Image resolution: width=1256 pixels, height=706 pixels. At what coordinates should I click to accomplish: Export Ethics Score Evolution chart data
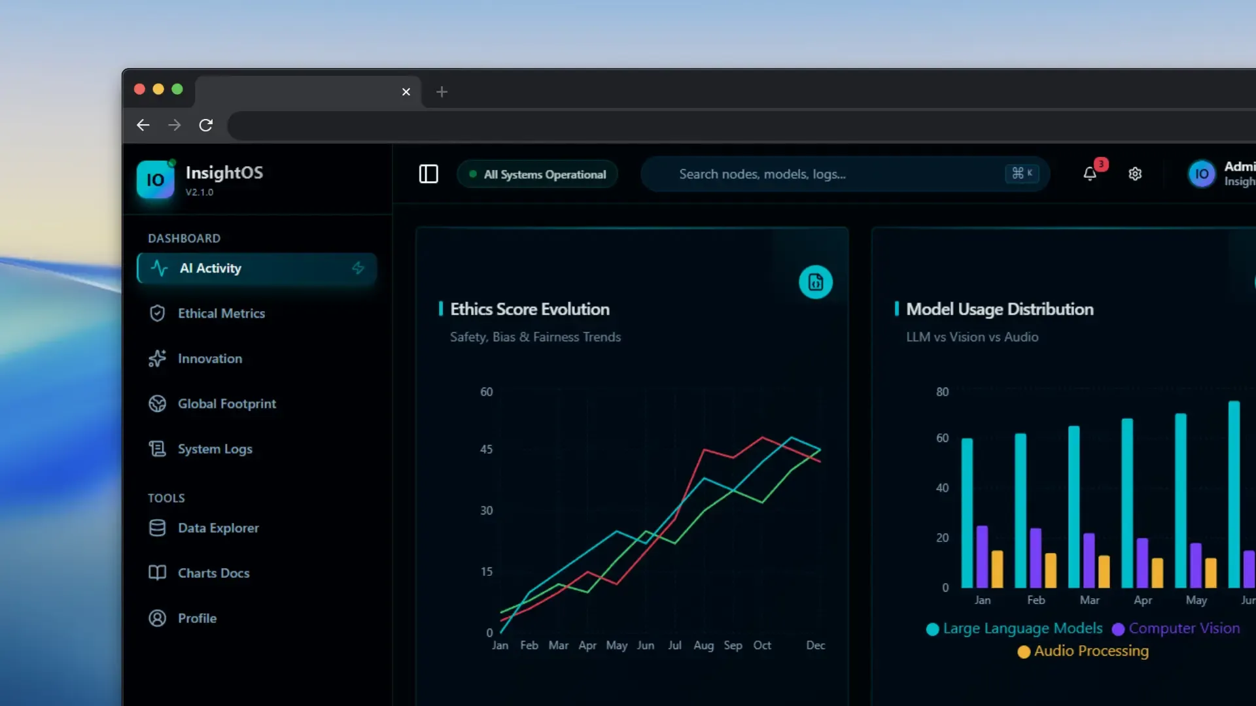click(816, 282)
